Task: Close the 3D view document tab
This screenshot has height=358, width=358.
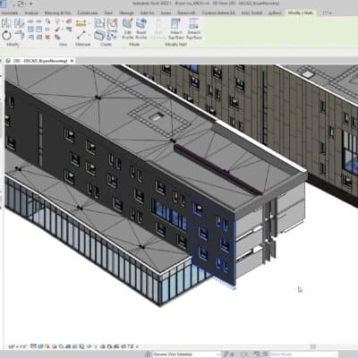Action: point(72,61)
